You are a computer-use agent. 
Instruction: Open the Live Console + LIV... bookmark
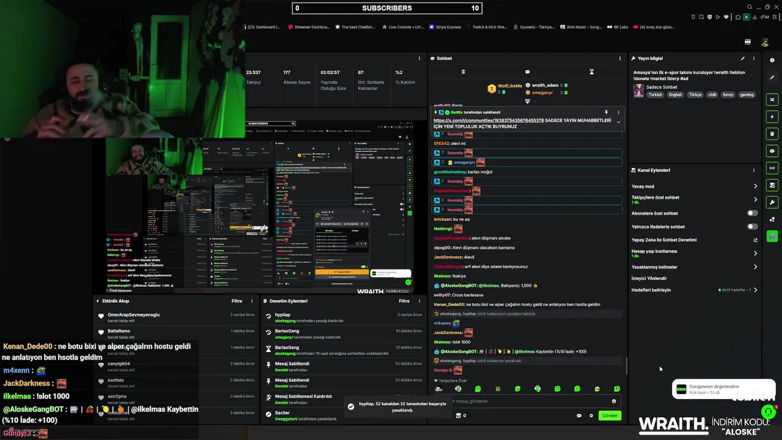click(x=403, y=27)
